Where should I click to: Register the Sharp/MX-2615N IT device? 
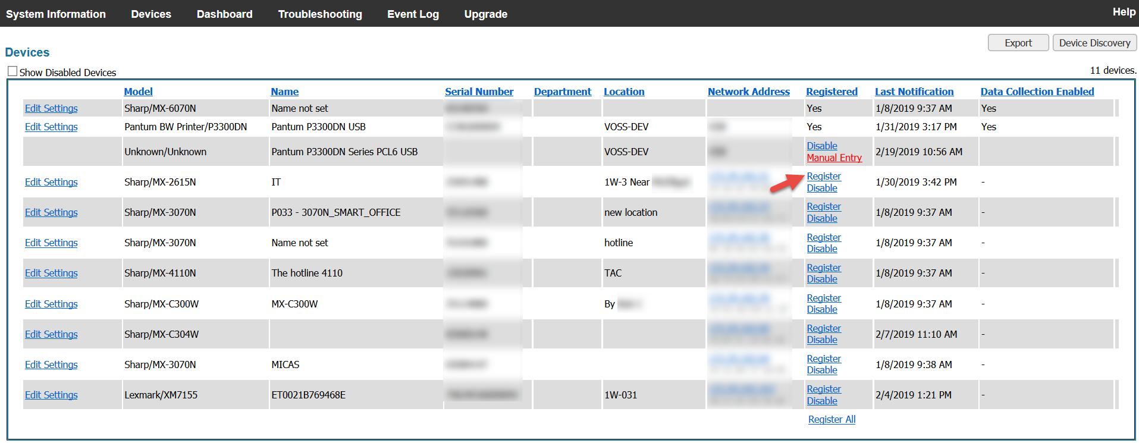coord(823,177)
